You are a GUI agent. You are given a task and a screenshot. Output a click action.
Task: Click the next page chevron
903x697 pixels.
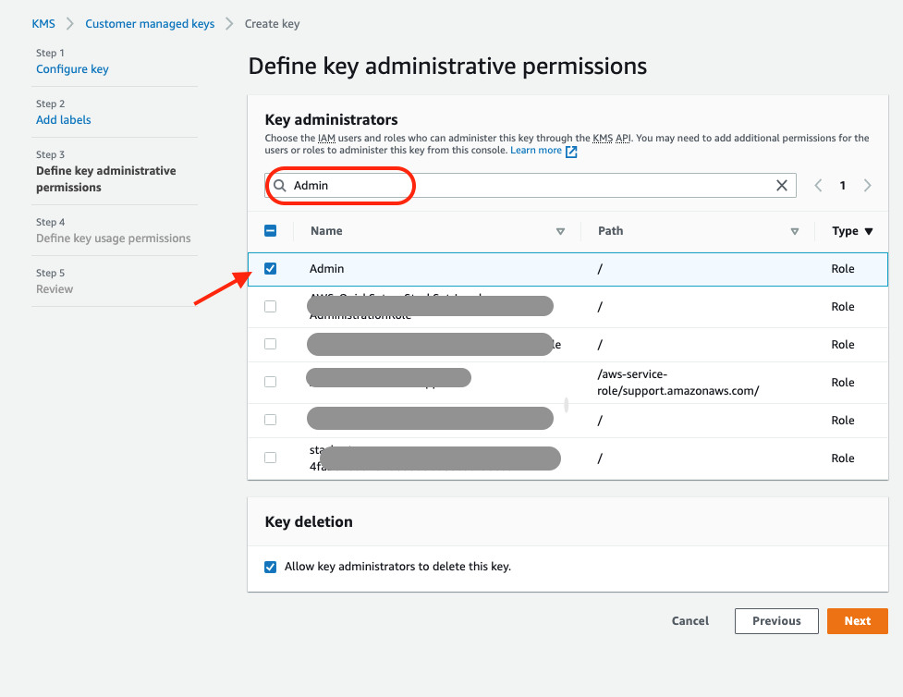tap(867, 185)
